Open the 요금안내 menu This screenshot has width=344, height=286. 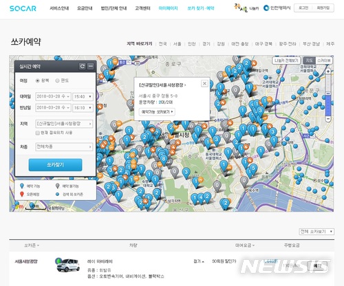click(85, 8)
